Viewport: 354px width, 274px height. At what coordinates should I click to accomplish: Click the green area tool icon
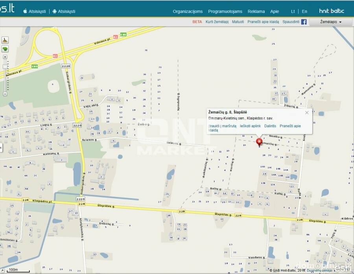click(x=5, y=49)
